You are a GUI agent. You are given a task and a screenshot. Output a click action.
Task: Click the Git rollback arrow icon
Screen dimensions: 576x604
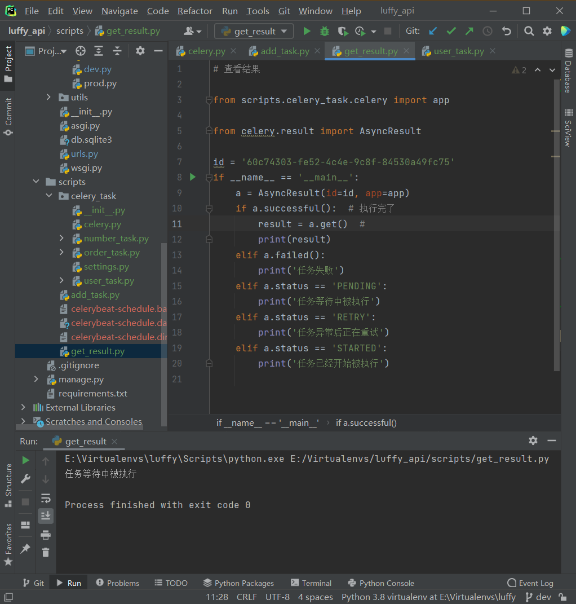[507, 31]
